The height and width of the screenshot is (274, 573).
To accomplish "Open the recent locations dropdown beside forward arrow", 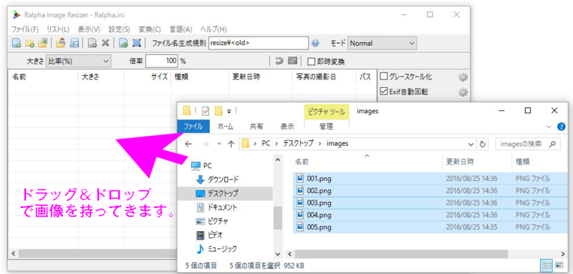I will [x=219, y=144].
